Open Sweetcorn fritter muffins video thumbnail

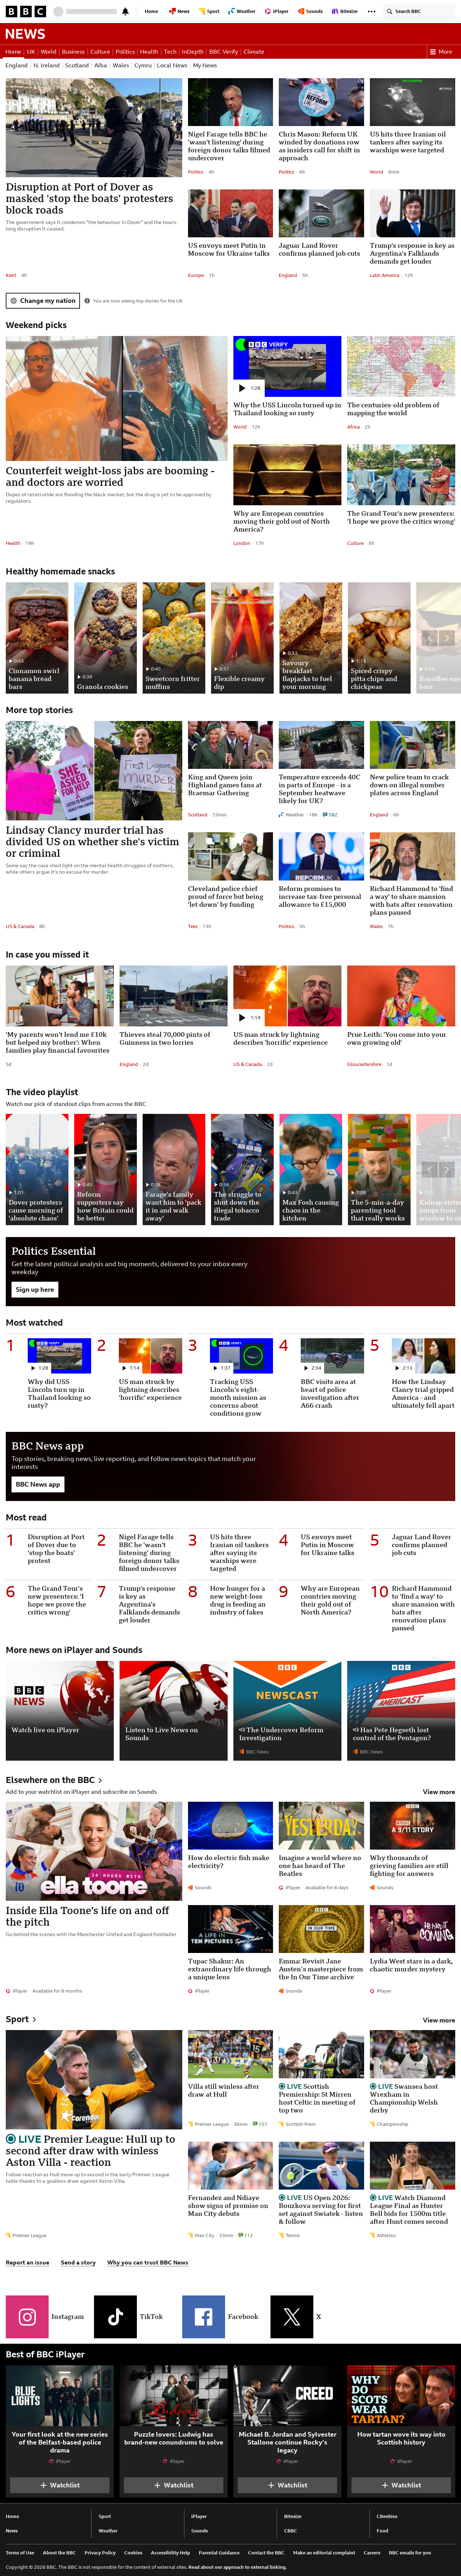[x=174, y=638]
